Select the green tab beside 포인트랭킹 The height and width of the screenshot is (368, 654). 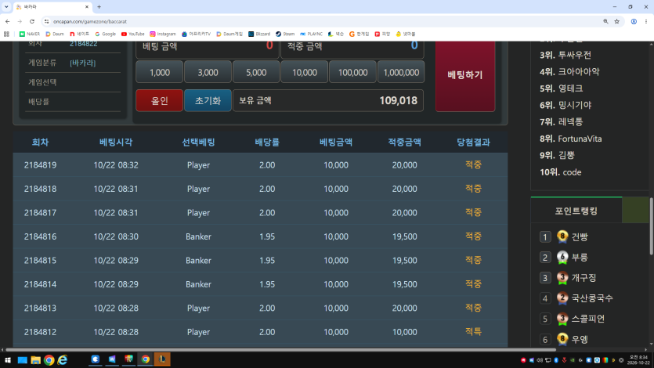(635, 211)
